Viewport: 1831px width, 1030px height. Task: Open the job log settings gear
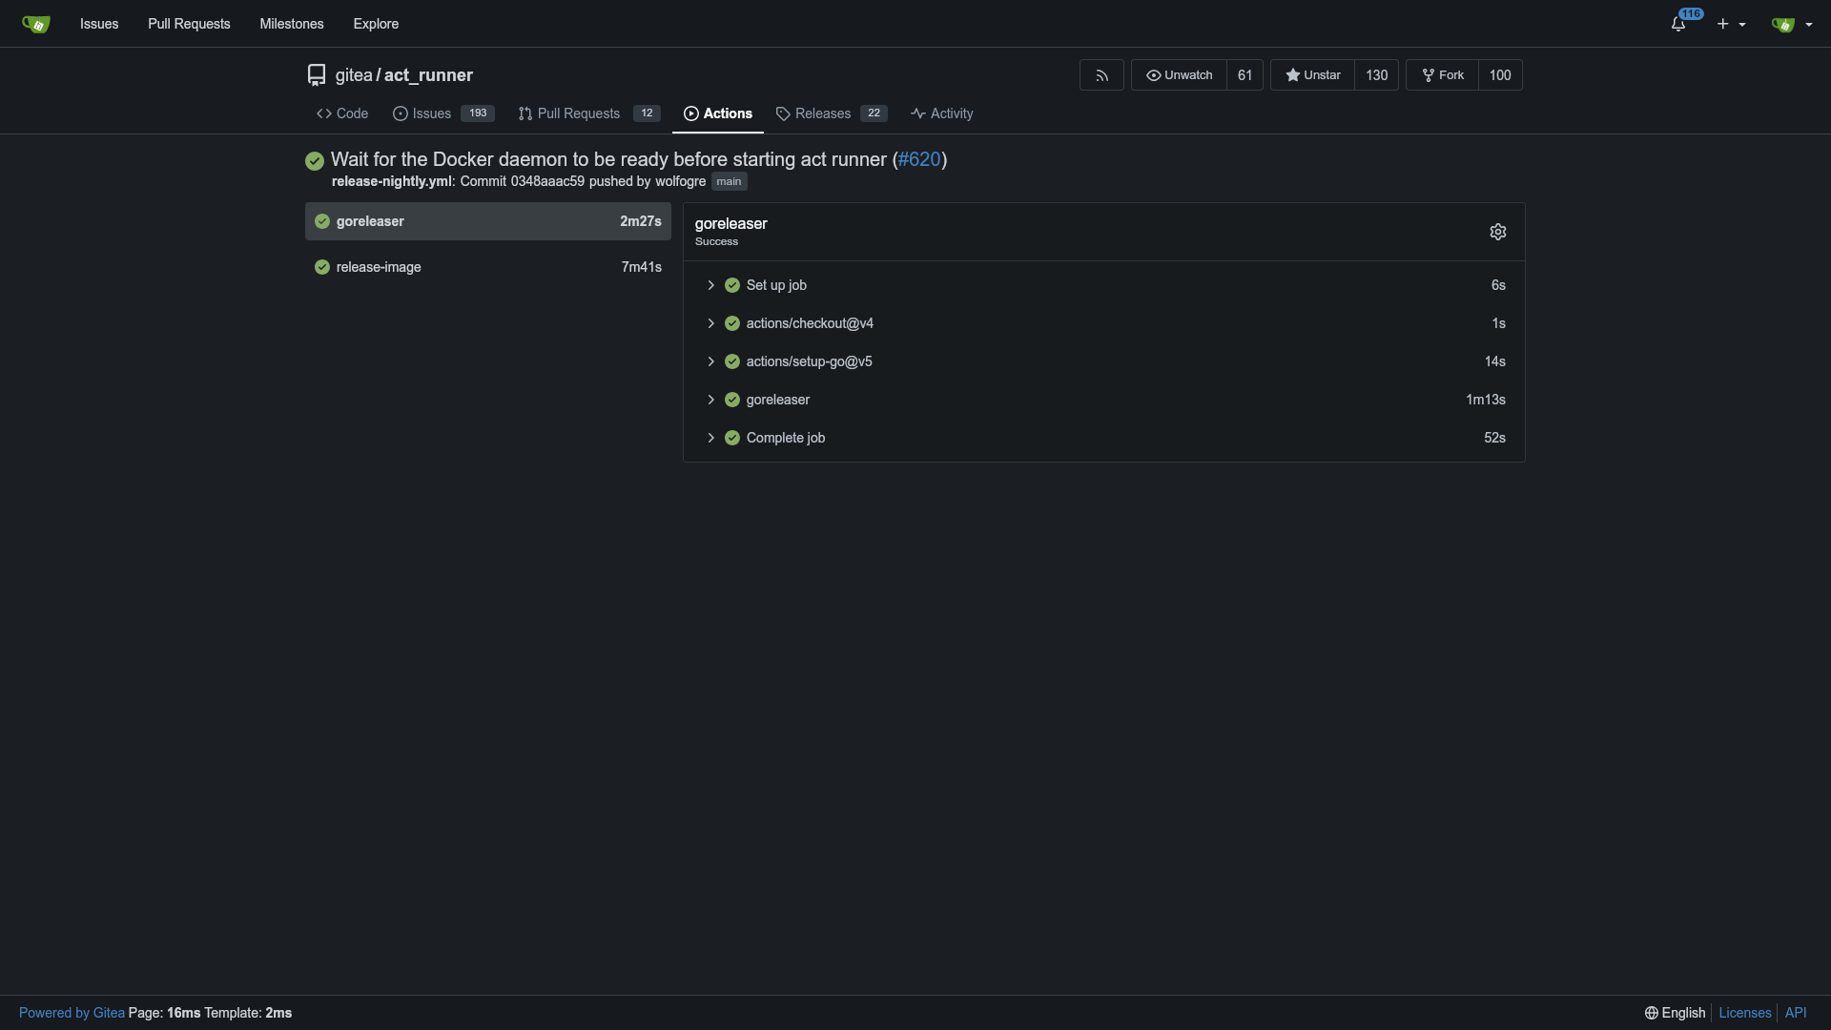tap(1498, 232)
